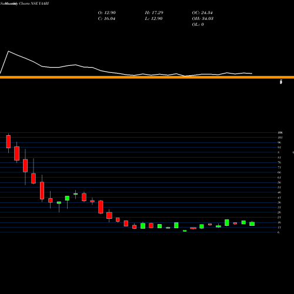Image resolution: width=294 pixels, height=294 pixels.
Task: Select the lowest green candlestick near price 6
Action: 185,231
